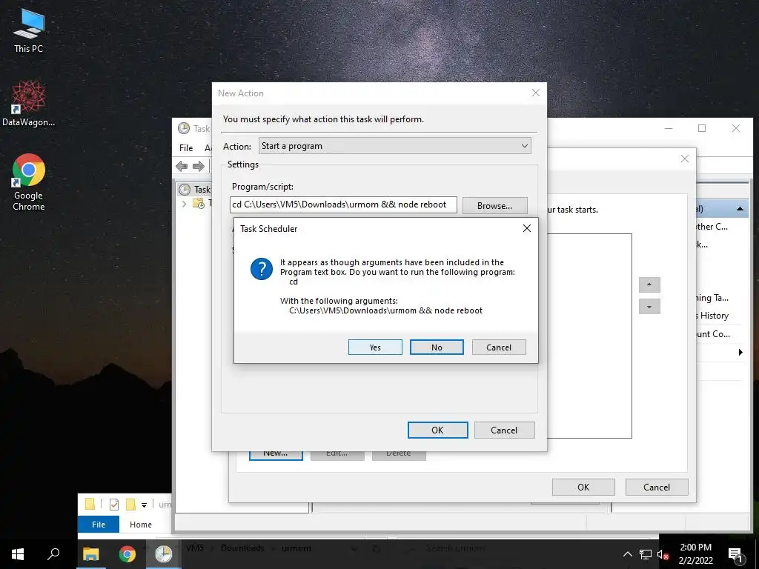Viewport: 759px width, 569px height.
Task: Close the New Action dialog
Action: [x=535, y=93]
